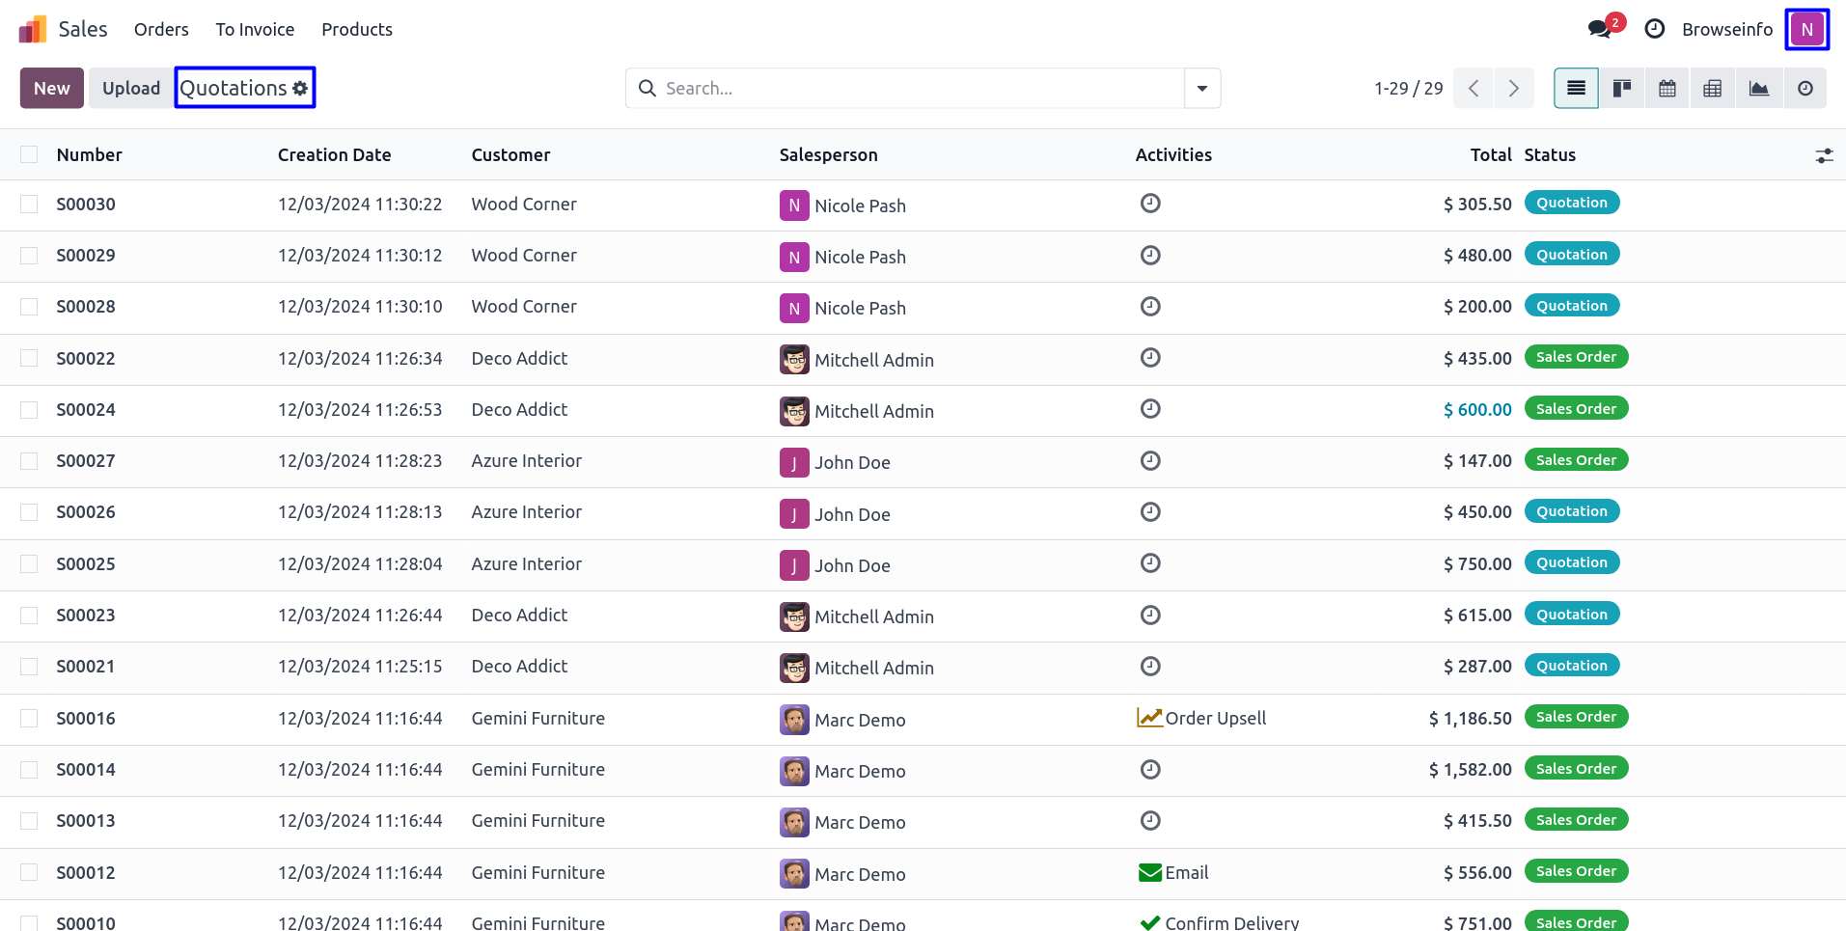Image resolution: width=1846 pixels, height=931 pixels.
Task: Click the Upload button
Action: tap(131, 89)
